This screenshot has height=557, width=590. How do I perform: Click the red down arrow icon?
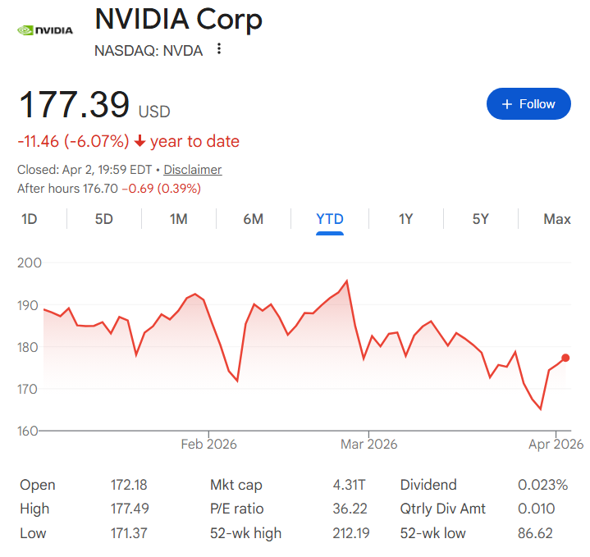[x=139, y=142]
